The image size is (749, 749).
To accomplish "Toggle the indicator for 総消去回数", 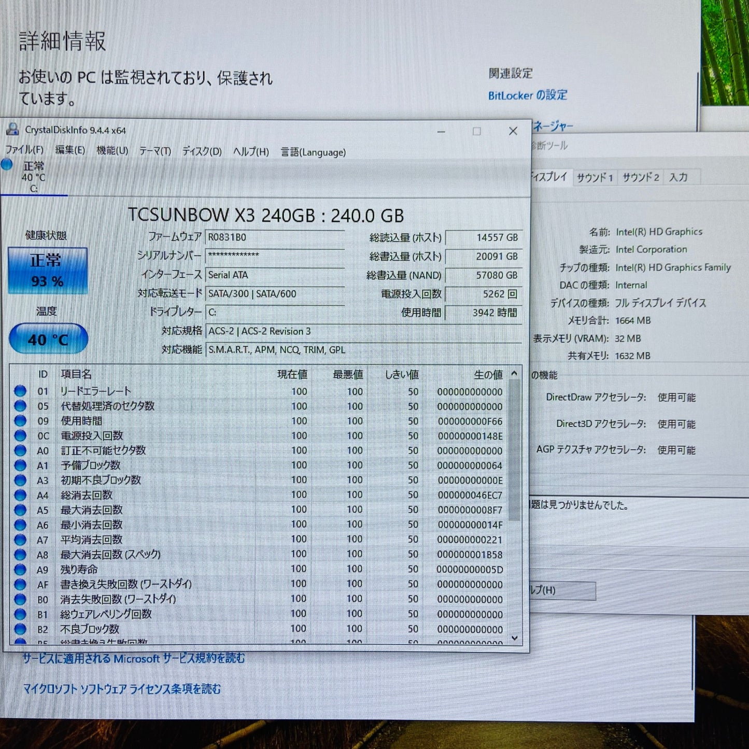I will (20, 495).
